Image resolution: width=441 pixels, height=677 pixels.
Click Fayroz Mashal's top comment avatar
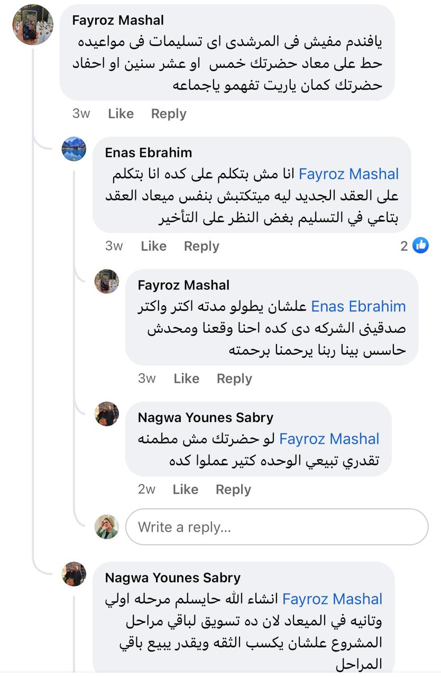tap(33, 25)
